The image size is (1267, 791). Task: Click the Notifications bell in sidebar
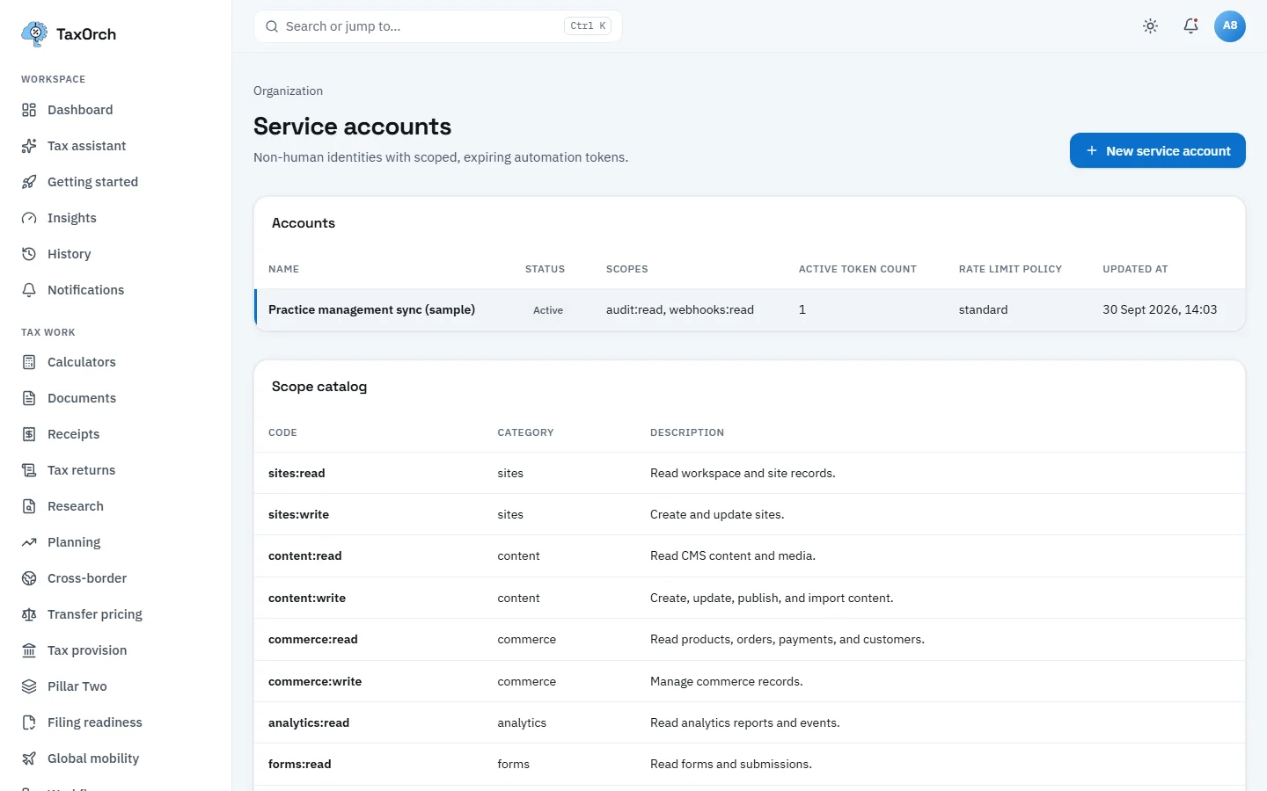tap(29, 290)
